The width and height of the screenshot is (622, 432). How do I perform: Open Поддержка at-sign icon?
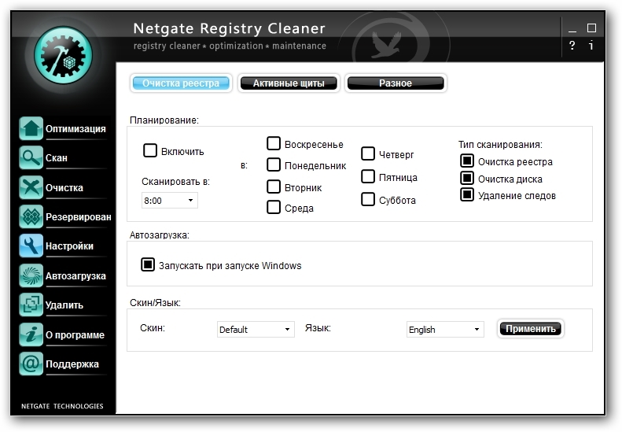click(31, 364)
